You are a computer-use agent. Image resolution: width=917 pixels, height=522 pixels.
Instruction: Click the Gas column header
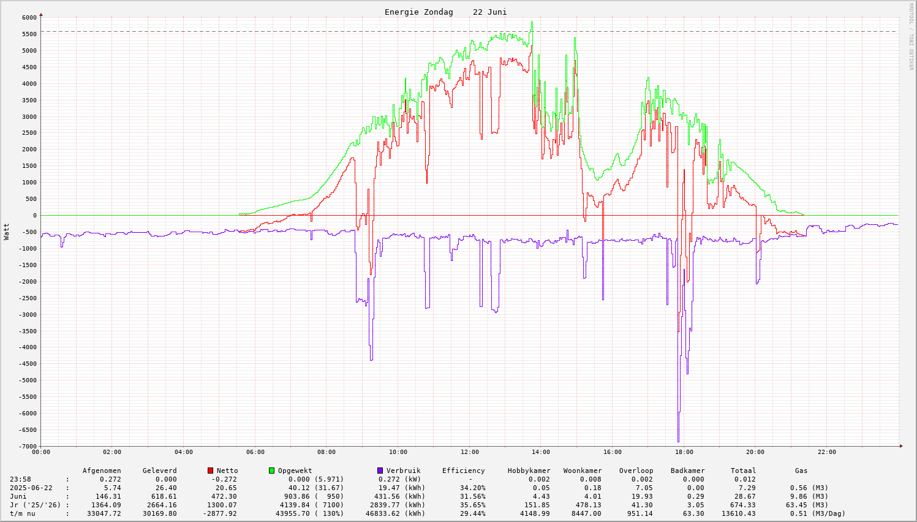pos(801,471)
